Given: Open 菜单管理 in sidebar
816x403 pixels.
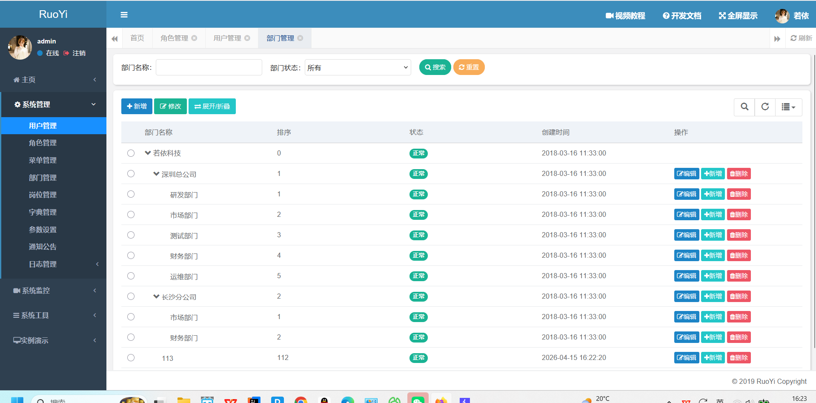Looking at the screenshot, I should click(x=54, y=160).
